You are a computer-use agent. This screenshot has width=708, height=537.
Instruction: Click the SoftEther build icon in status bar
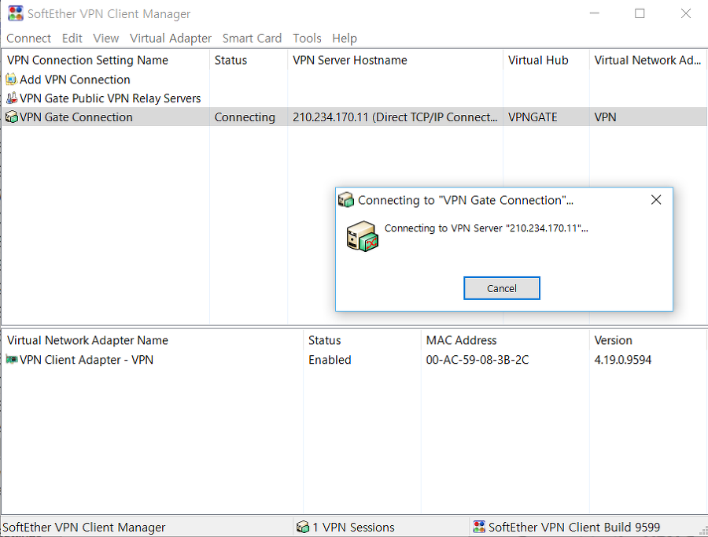pos(479,527)
